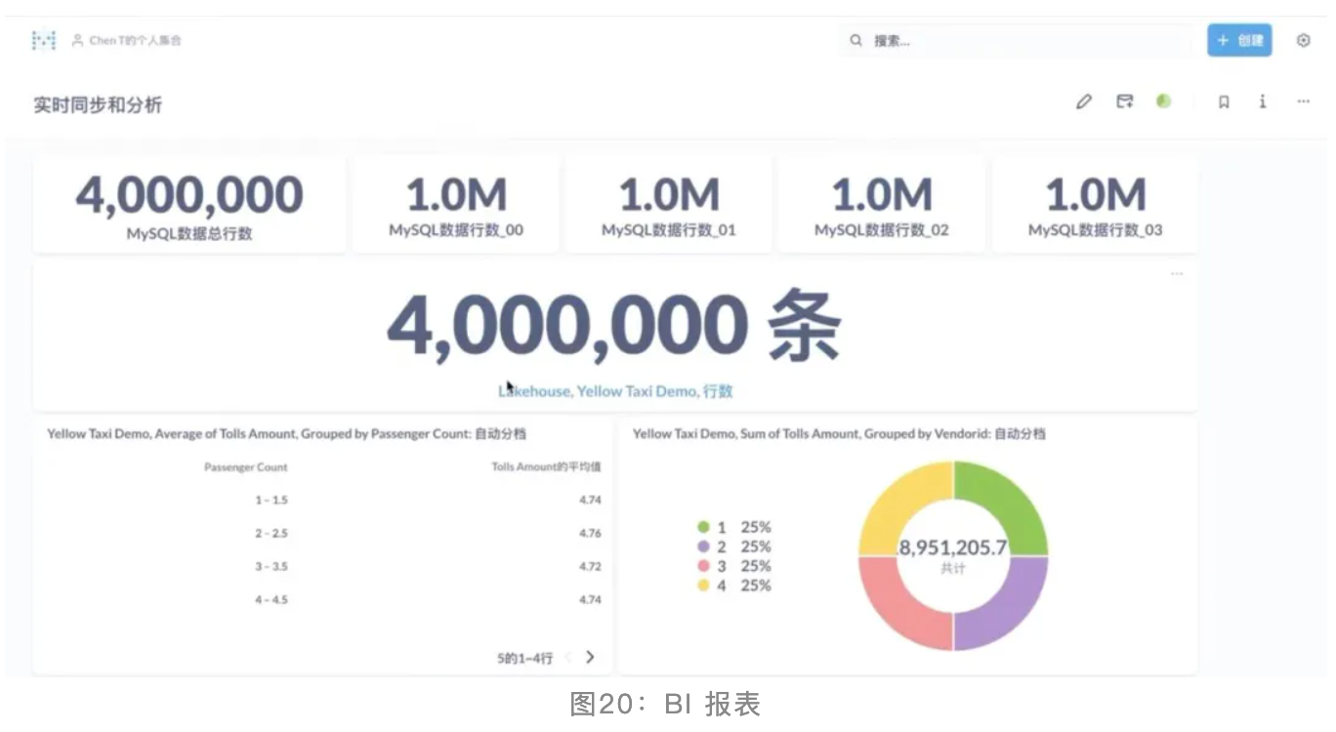Image resolution: width=1336 pixels, height=732 pixels.
Task: Open the dashboard three-dot more menu
Action: point(1303,102)
